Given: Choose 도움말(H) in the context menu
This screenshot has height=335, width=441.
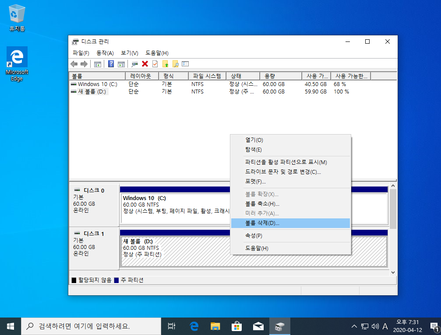Looking at the screenshot, I should pyautogui.click(x=290, y=249).
